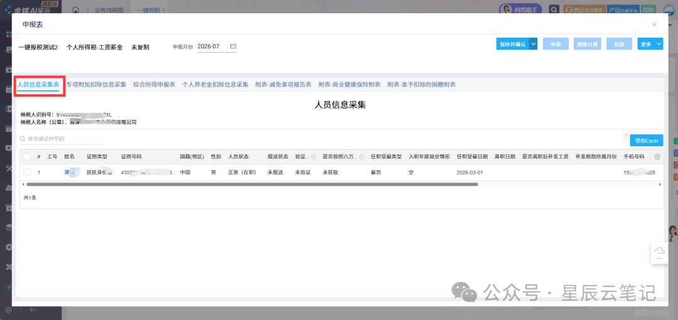The height and width of the screenshot is (320, 678).
Task: Open the table column settings gear
Action: click(657, 156)
